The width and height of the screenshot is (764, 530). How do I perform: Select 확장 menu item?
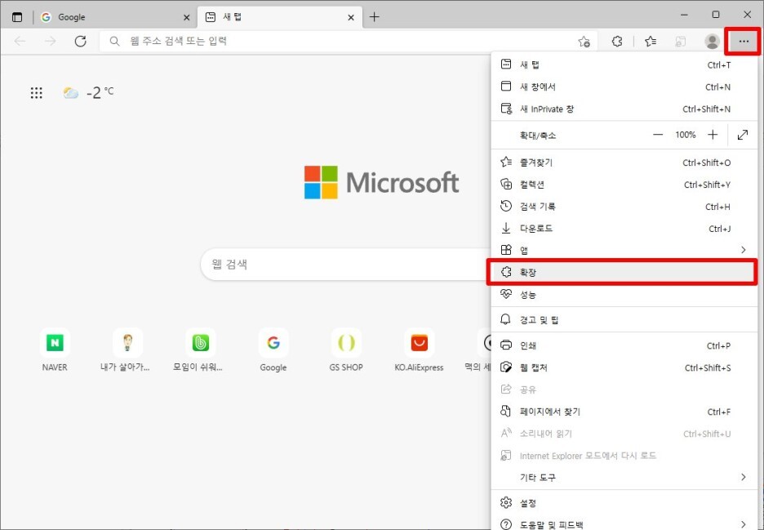624,272
